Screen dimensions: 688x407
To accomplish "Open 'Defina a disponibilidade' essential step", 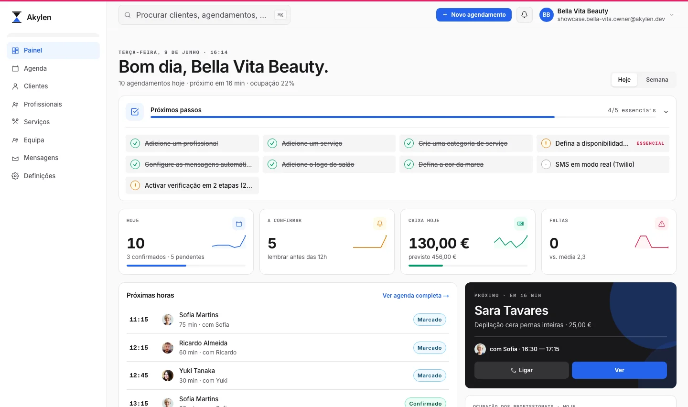I will (x=603, y=143).
